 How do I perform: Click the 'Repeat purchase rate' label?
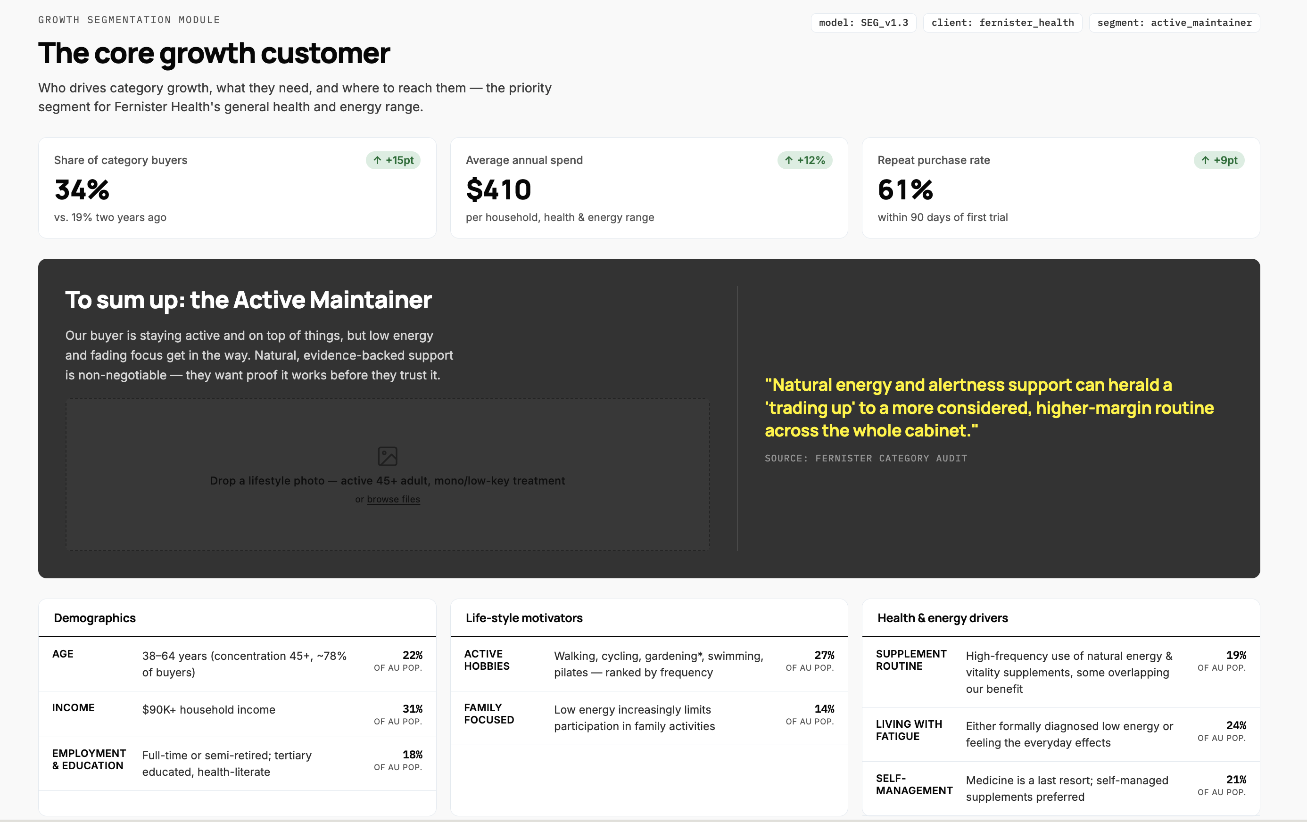pyautogui.click(x=934, y=160)
